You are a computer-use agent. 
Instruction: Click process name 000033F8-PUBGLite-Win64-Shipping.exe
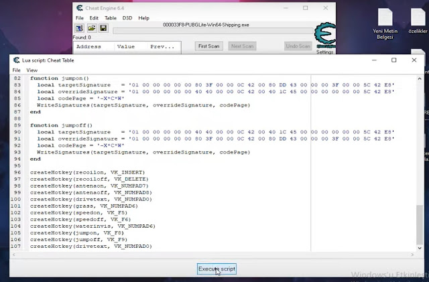pyautogui.click(x=206, y=25)
